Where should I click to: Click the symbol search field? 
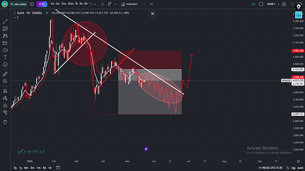click(19, 4)
